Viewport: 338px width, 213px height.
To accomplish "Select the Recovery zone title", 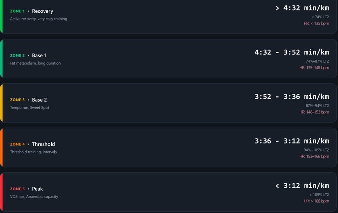I will point(43,11).
